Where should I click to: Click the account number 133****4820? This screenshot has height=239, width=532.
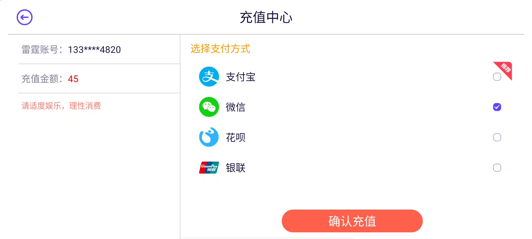pos(94,50)
